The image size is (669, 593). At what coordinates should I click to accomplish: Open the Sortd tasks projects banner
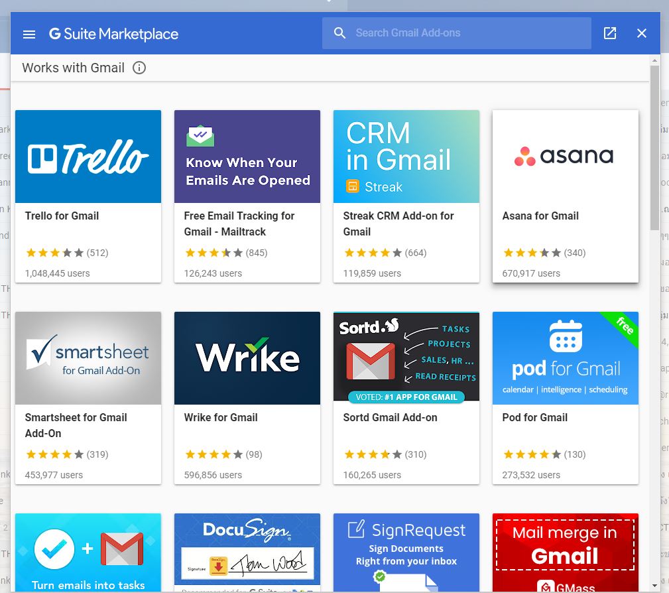406,358
